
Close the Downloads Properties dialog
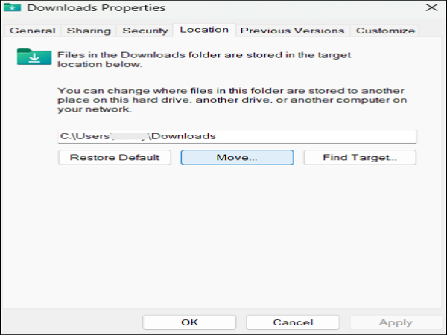[x=431, y=8]
